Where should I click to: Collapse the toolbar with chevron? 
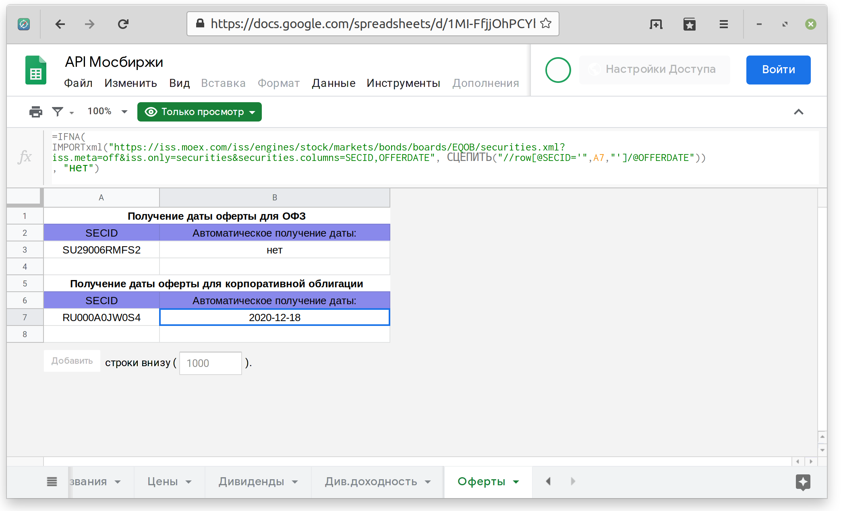tap(798, 112)
